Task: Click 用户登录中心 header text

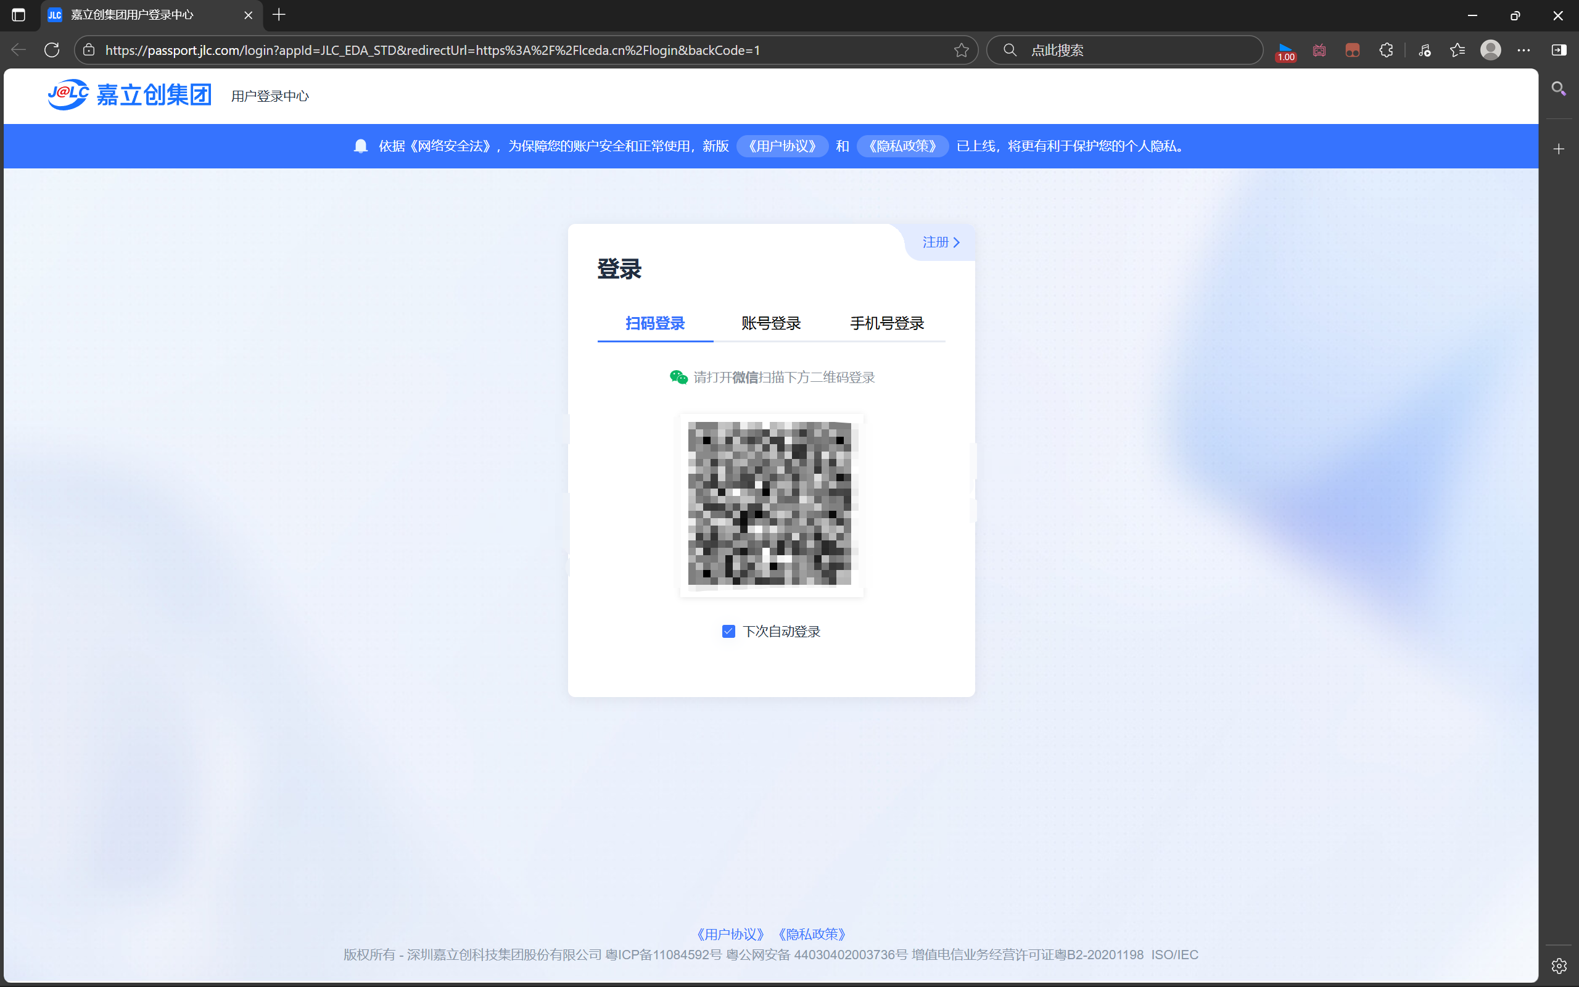Action: (270, 96)
